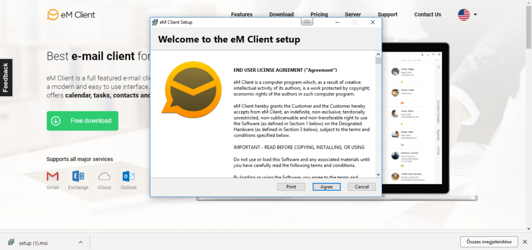The width and height of the screenshot is (532, 250).
Task: Open the Contact Us page
Action: pos(428,14)
